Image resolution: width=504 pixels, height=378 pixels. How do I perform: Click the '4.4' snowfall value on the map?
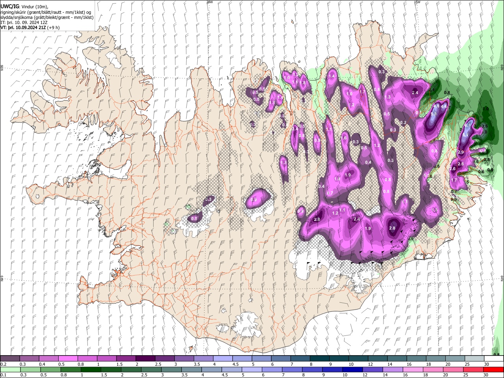click(x=444, y=106)
